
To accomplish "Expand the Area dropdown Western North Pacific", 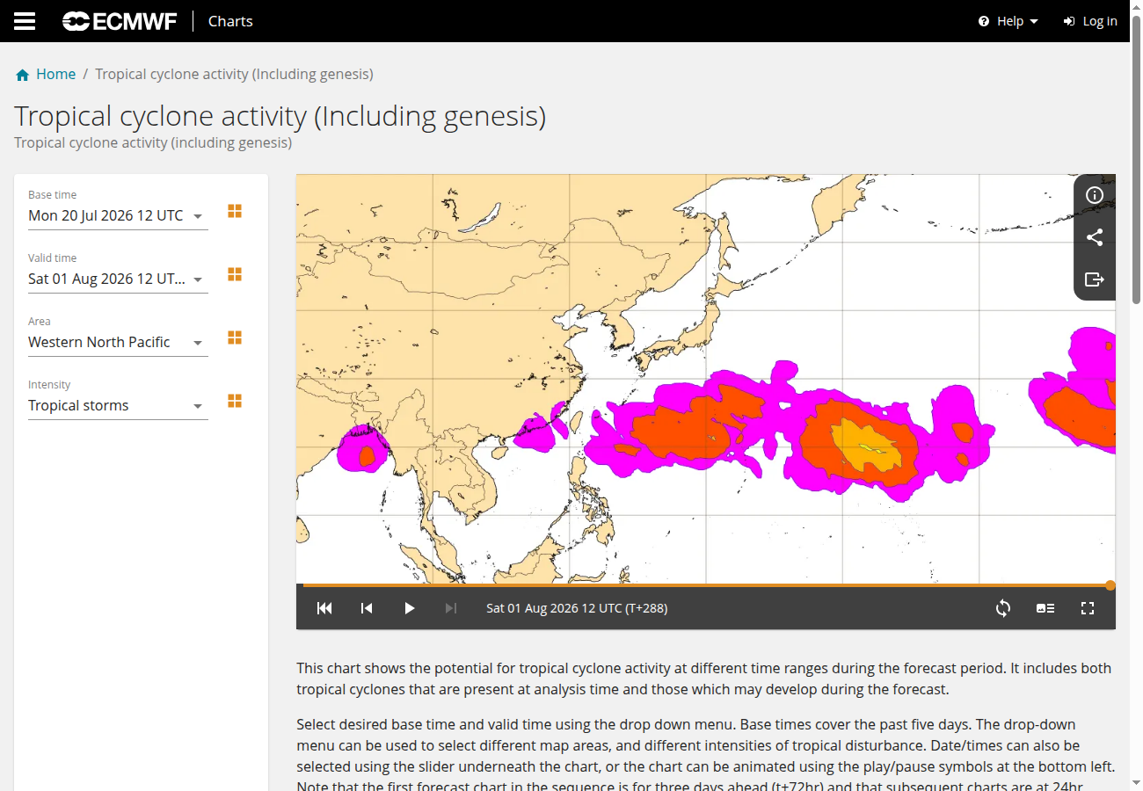I will tap(118, 342).
